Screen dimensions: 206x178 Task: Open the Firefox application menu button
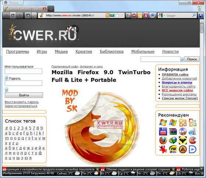pyautogui.click(x=13, y=2)
